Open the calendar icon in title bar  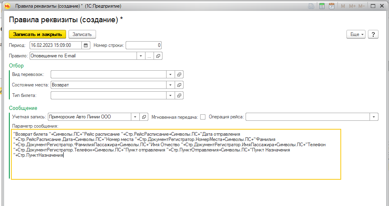(331, 6)
